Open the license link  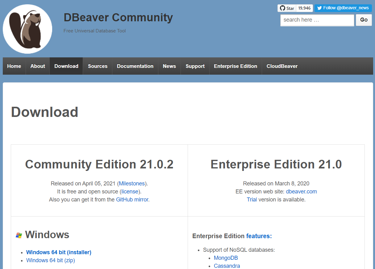130,192
